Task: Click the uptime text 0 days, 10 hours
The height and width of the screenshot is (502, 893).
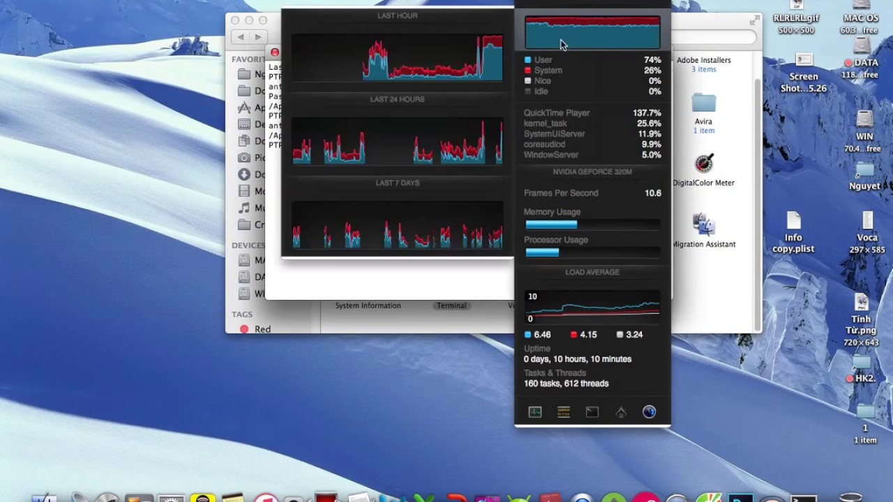Action: click(x=578, y=359)
